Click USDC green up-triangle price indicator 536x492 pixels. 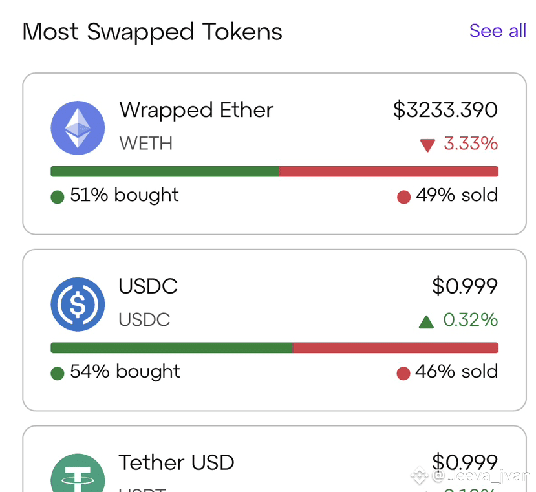point(426,321)
